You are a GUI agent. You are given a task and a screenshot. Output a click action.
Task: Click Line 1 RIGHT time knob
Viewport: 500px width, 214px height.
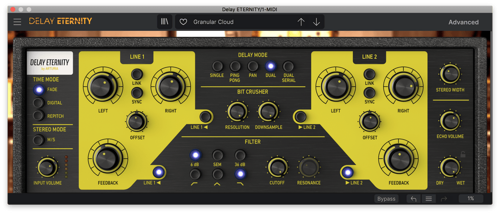(170, 87)
